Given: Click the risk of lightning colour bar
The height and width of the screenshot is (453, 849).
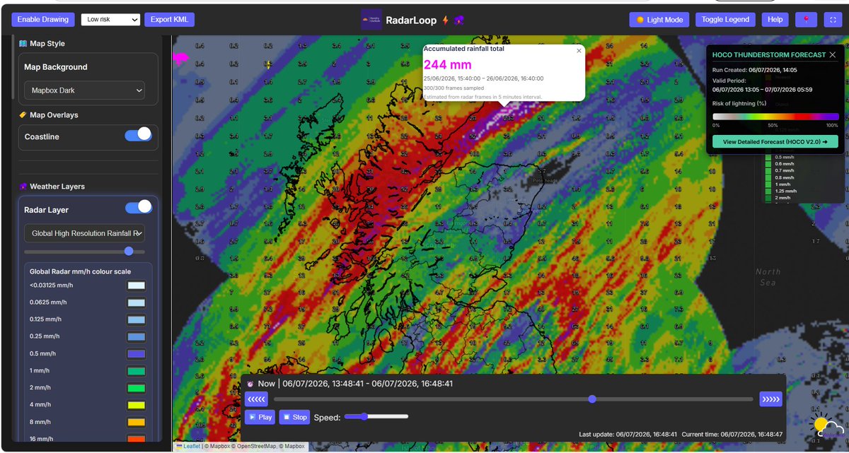Looking at the screenshot, I should pyautogui.click(x=775, y=117).
